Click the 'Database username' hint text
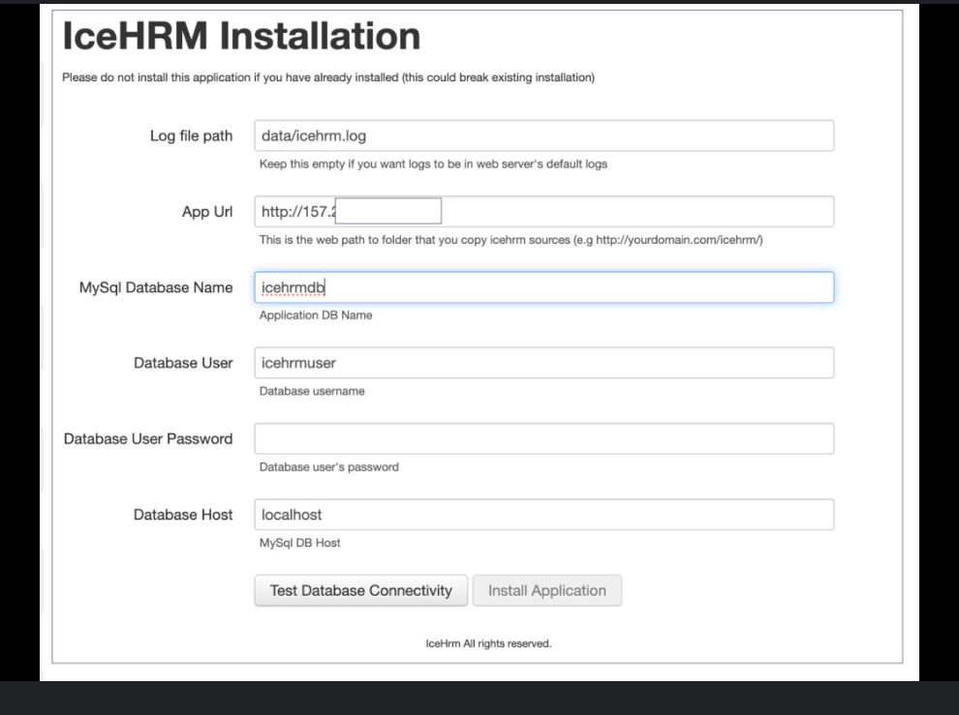The width and height of the screenshot is (959, 715). click(x=312, y=391)
